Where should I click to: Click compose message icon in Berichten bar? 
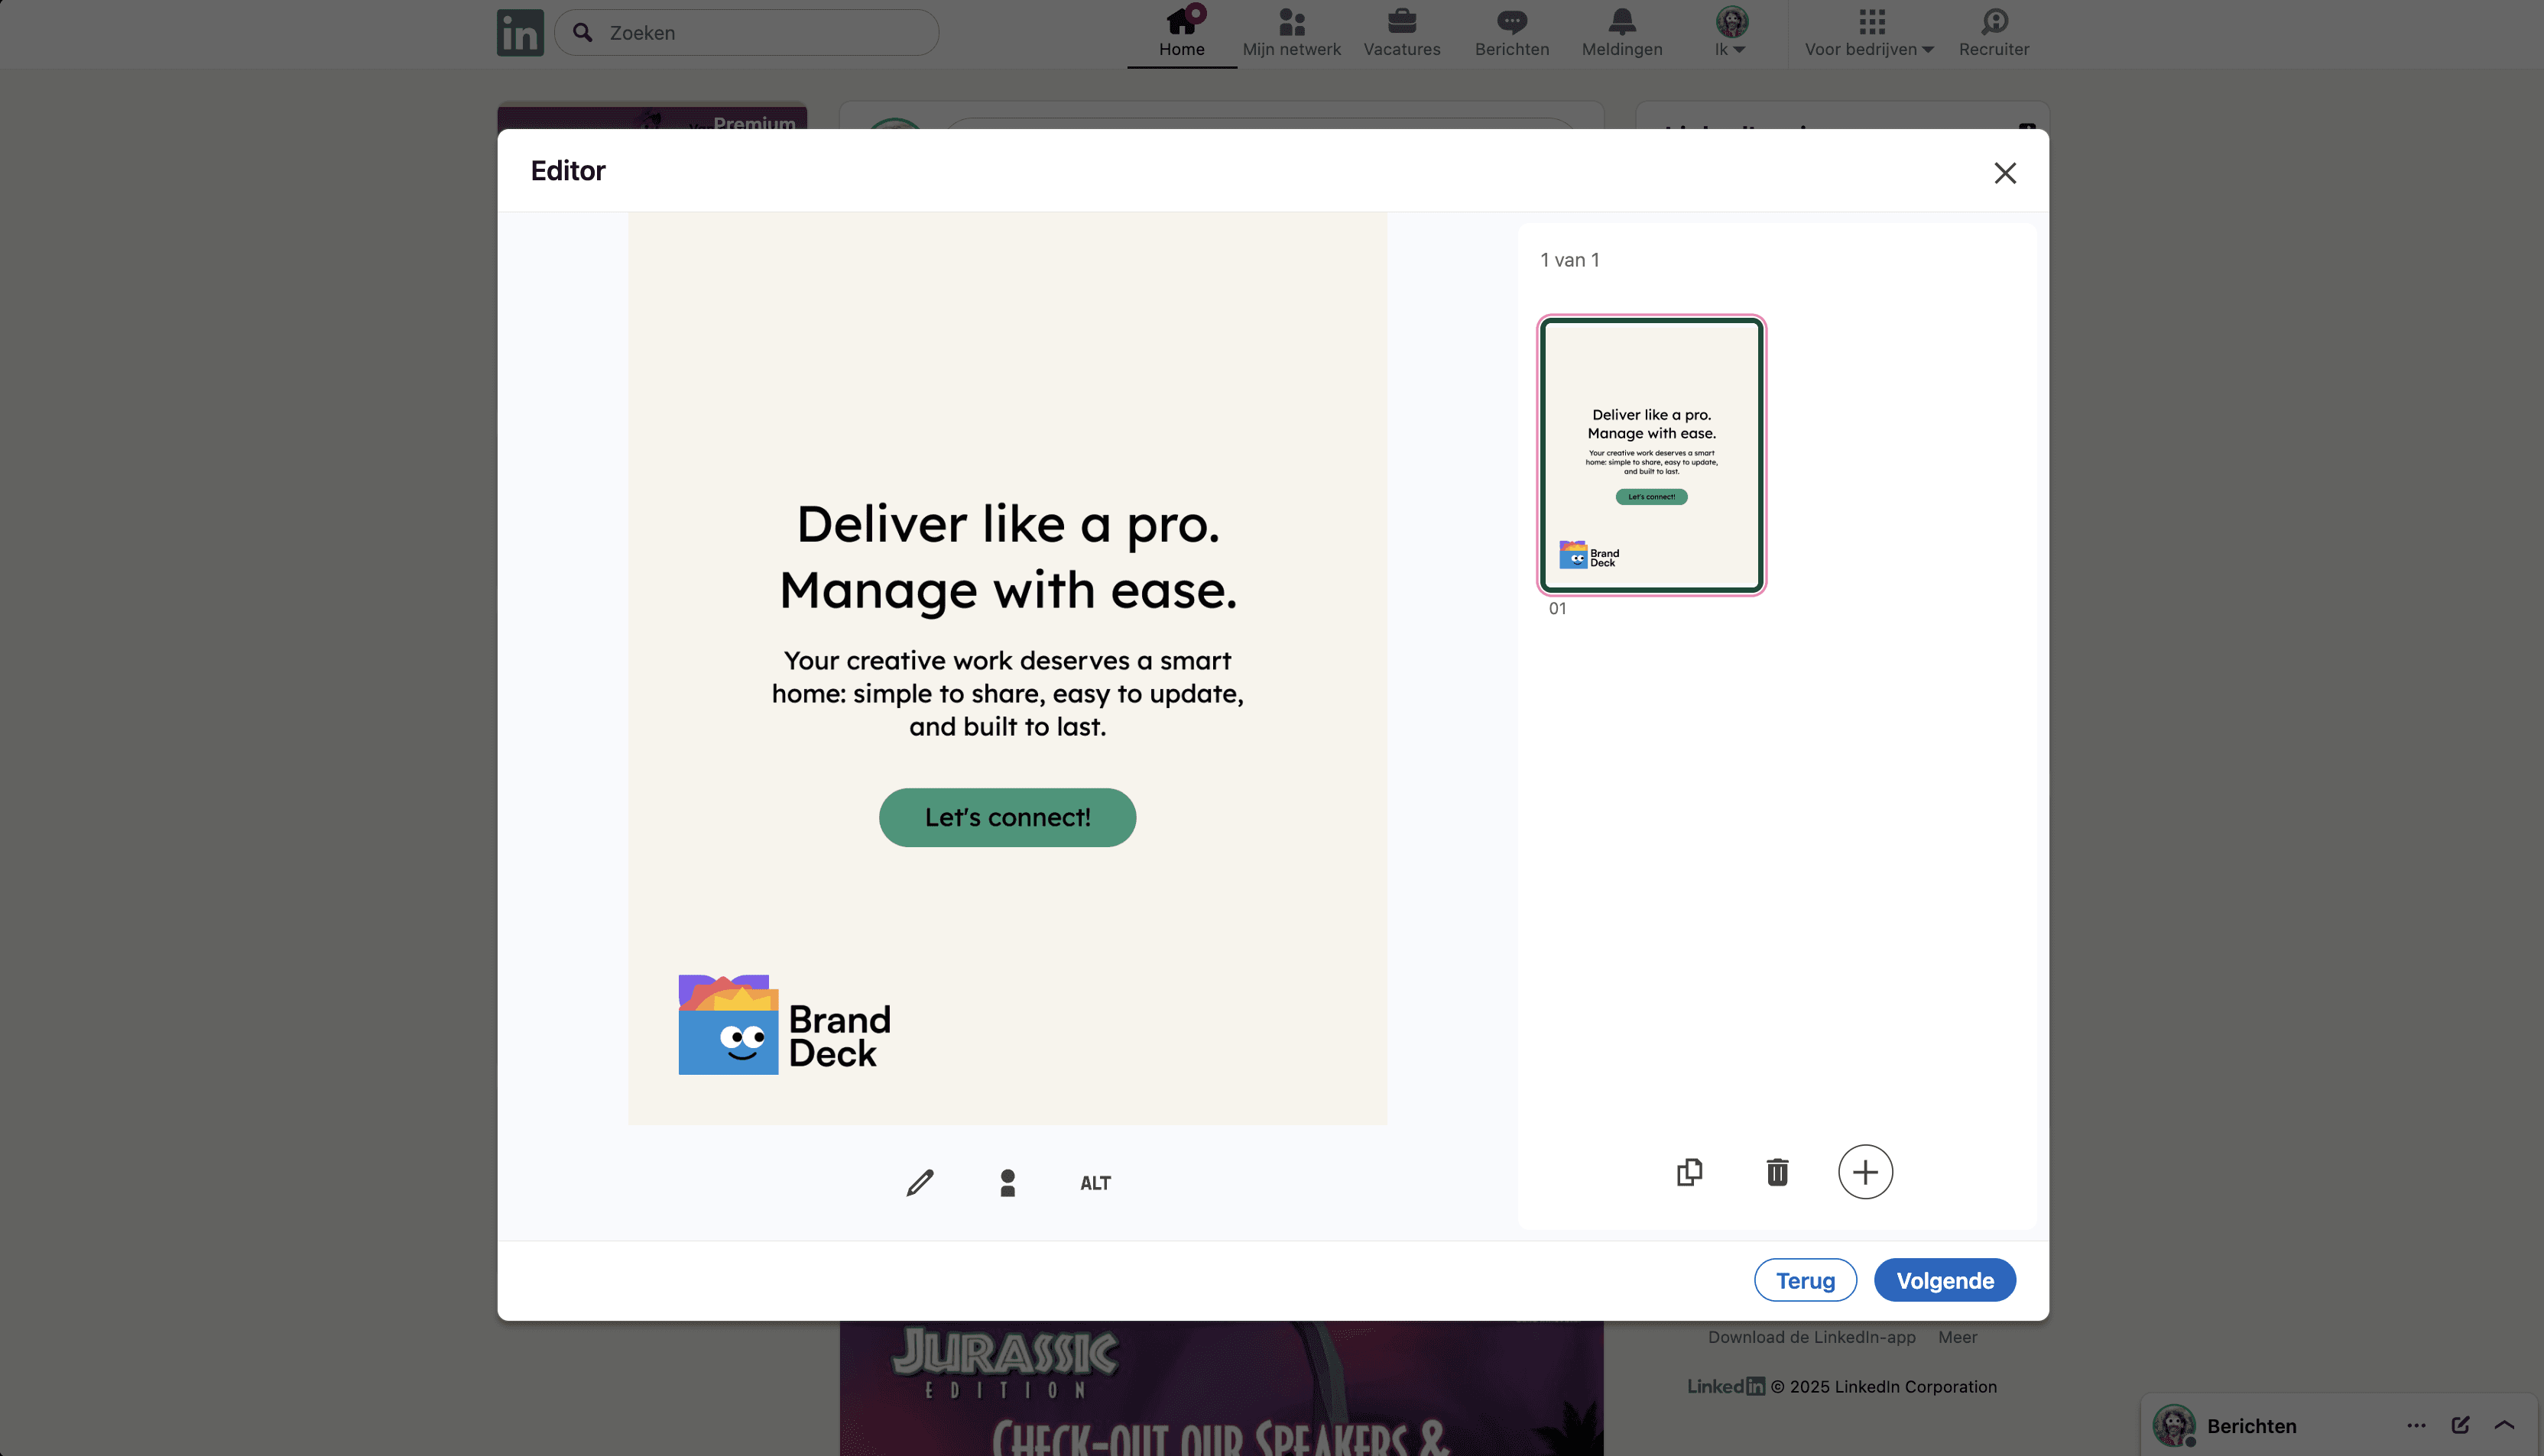coord(2460,1425)
